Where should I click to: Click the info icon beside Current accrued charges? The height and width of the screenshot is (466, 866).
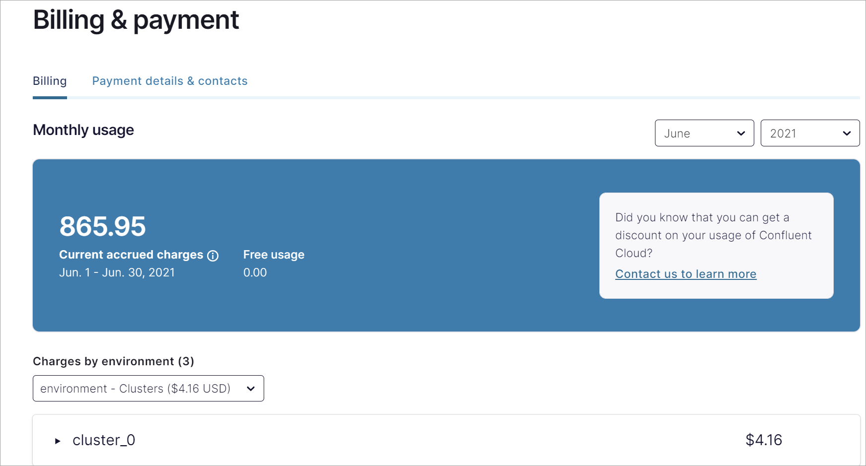tap(213, 256)
